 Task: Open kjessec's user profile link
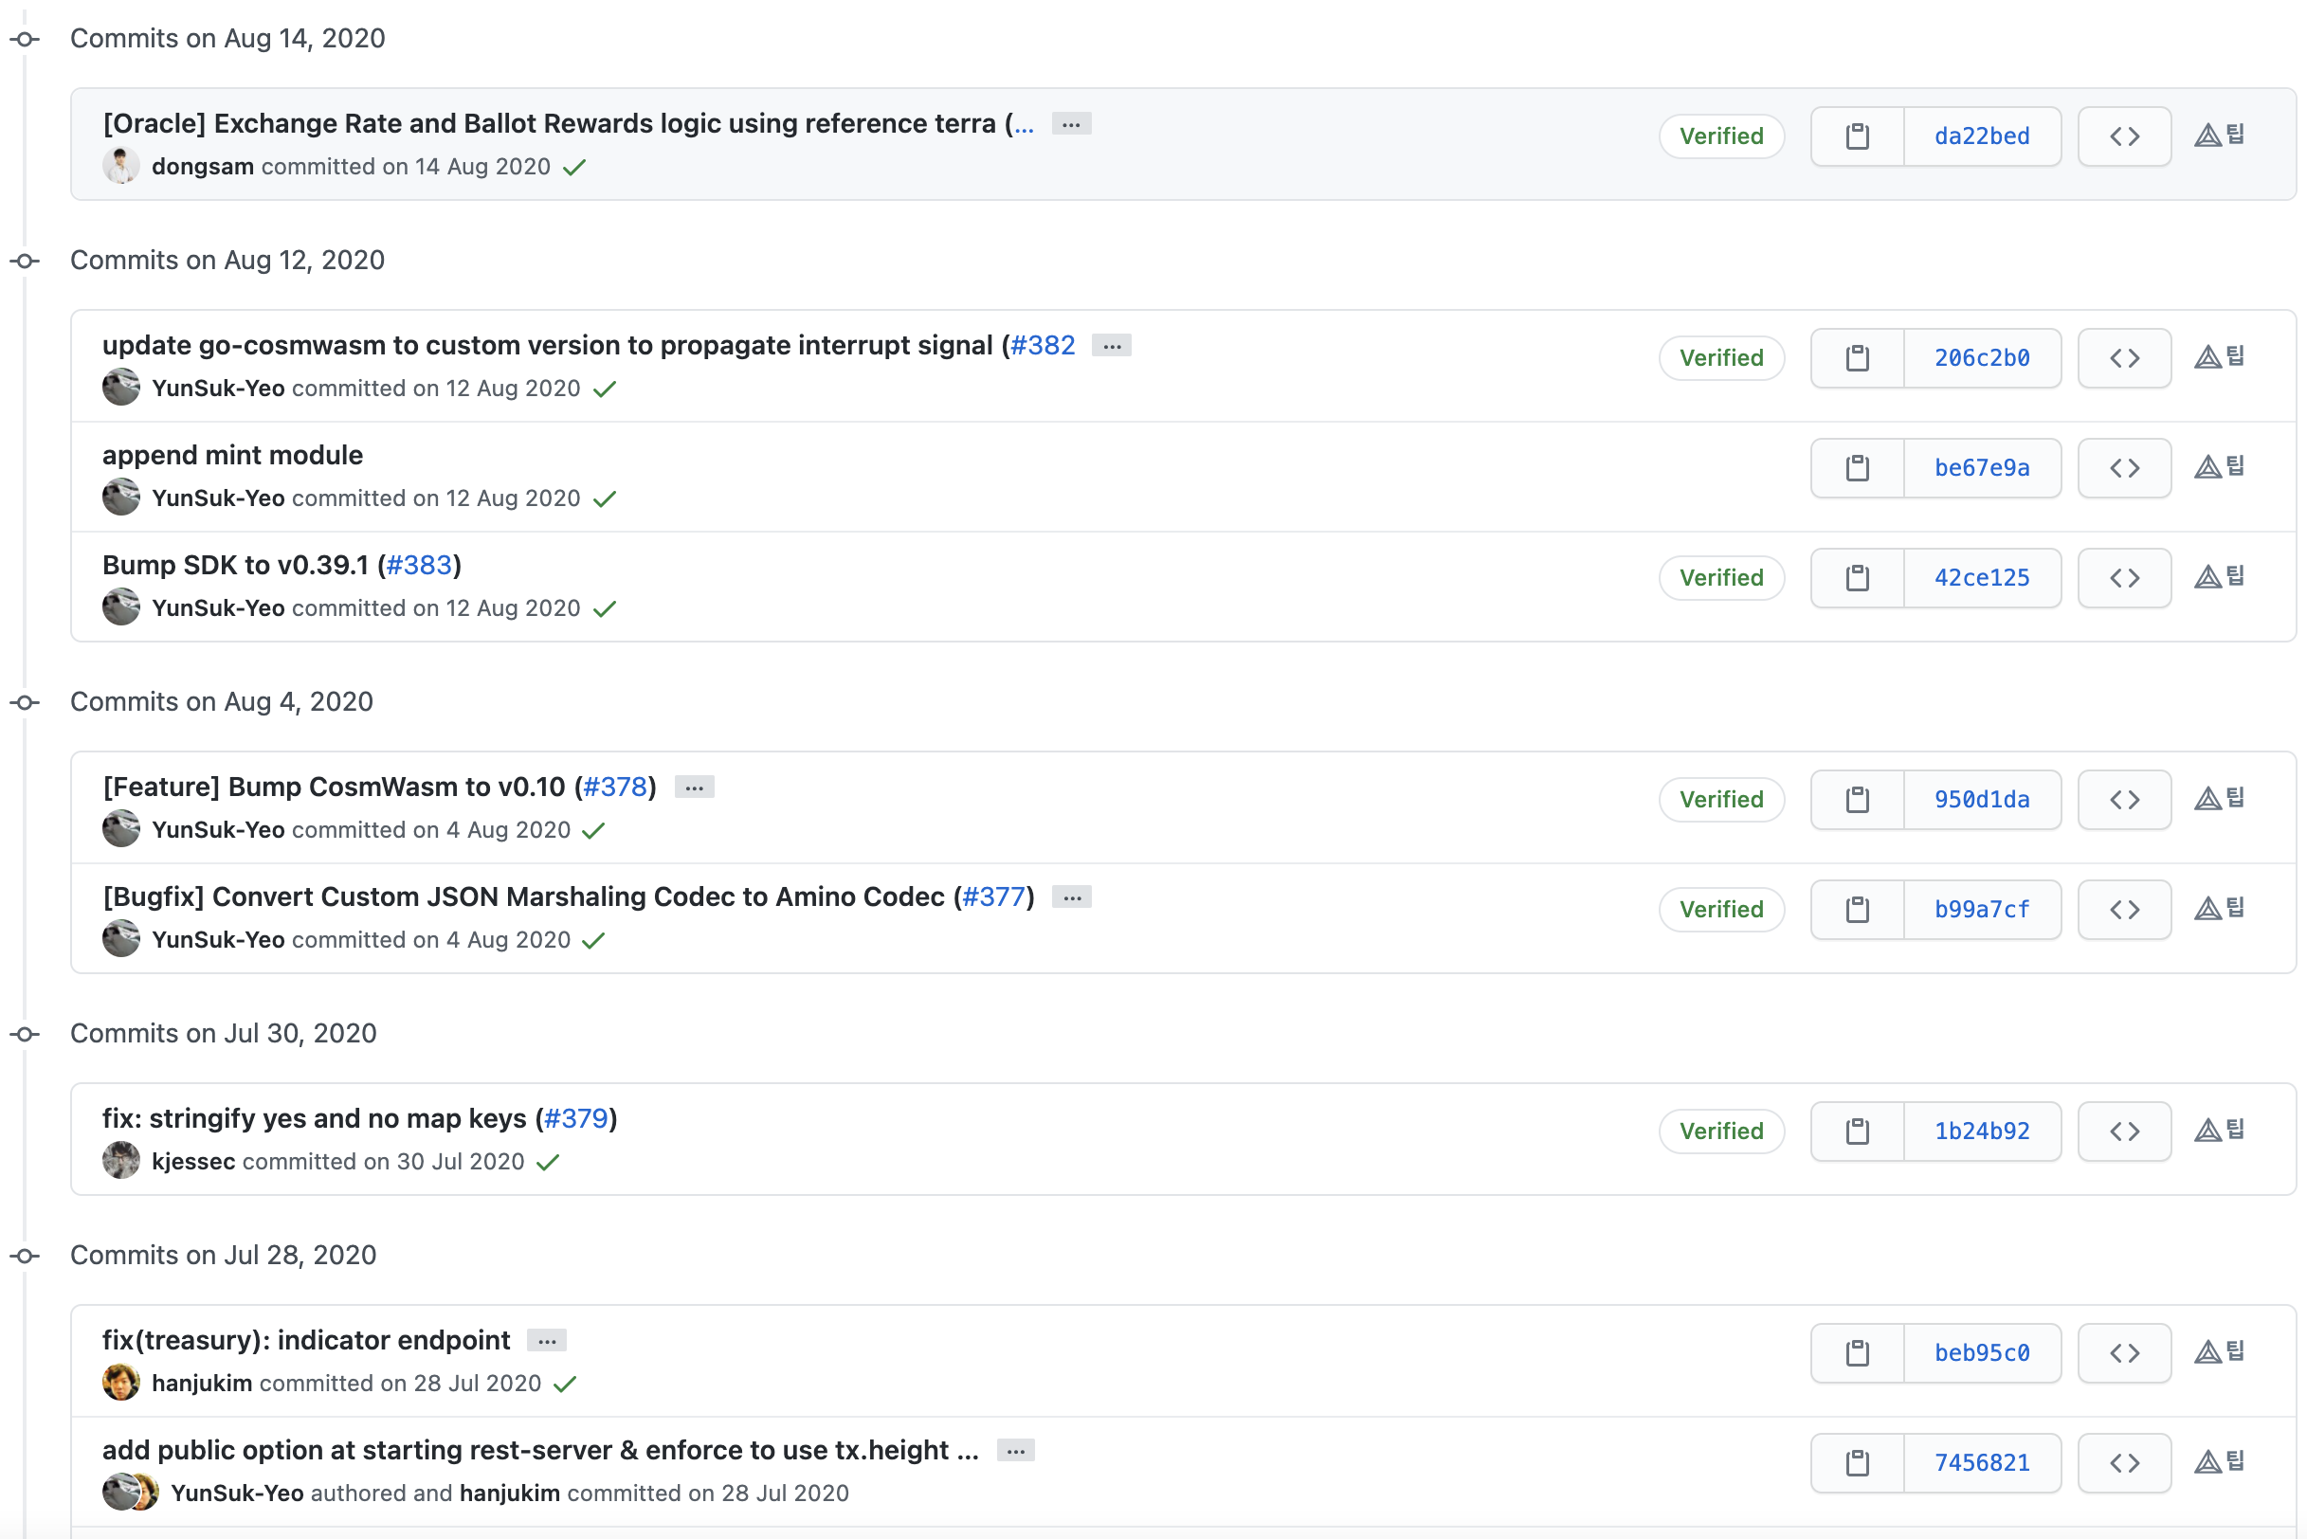193,1162
